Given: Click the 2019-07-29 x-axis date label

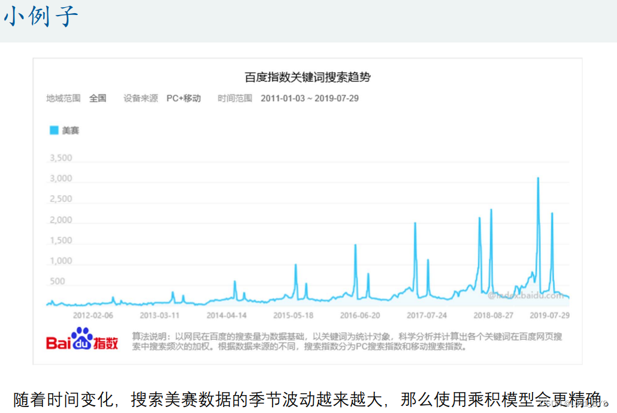Looking at the screenshot, I should (x=549, y=315).
